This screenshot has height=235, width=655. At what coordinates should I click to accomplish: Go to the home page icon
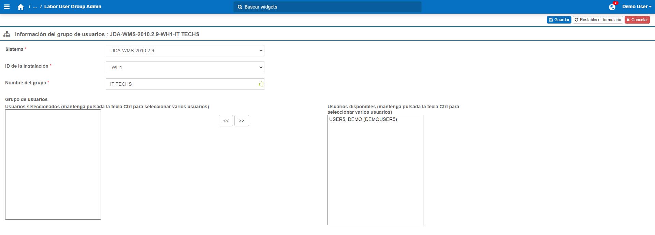[x=21, y=7]
